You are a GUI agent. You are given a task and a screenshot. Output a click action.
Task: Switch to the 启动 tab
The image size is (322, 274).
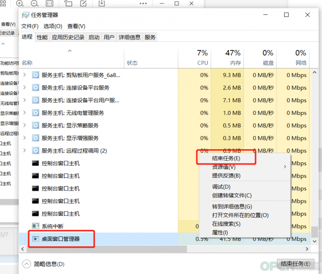point(94,37)
